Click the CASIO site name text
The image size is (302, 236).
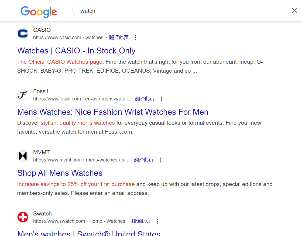coord(42,30)
